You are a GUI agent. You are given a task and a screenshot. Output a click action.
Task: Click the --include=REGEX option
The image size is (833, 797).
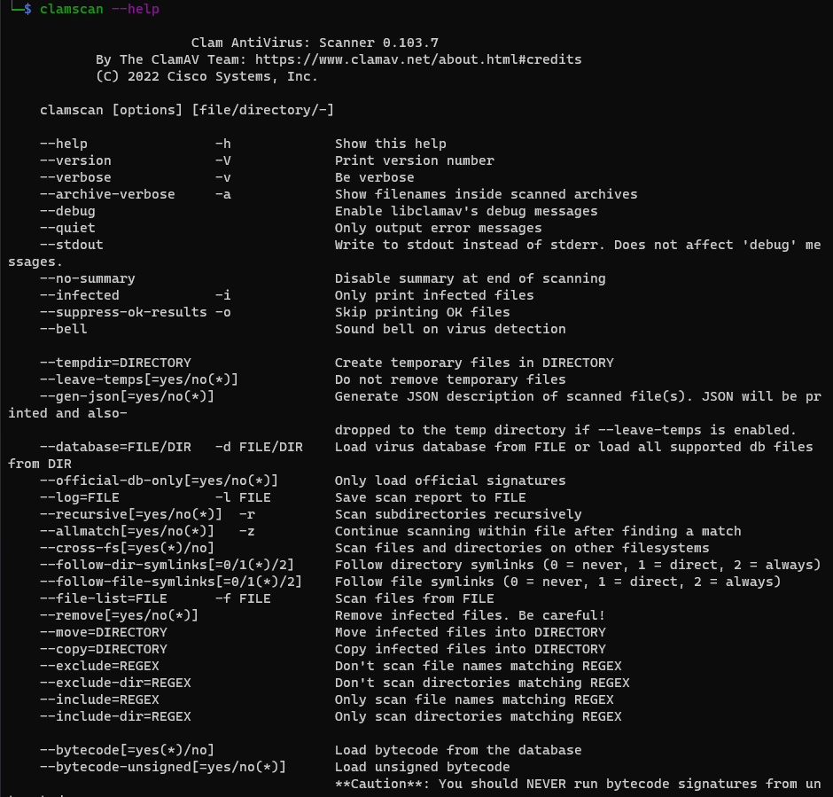tap(99, 699)
